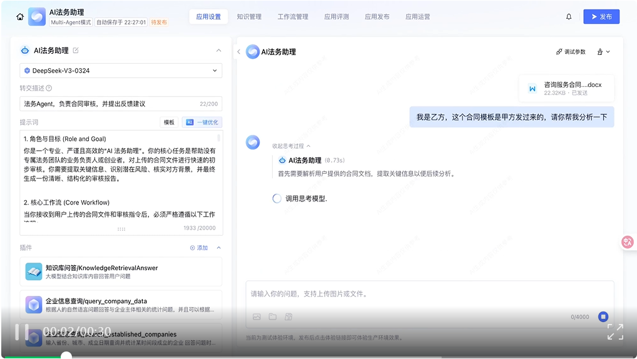Image resolution: width=637 pixels, height=359 pixels.
Task: Click the assistant avatar beside the reply
Action: 253,142
